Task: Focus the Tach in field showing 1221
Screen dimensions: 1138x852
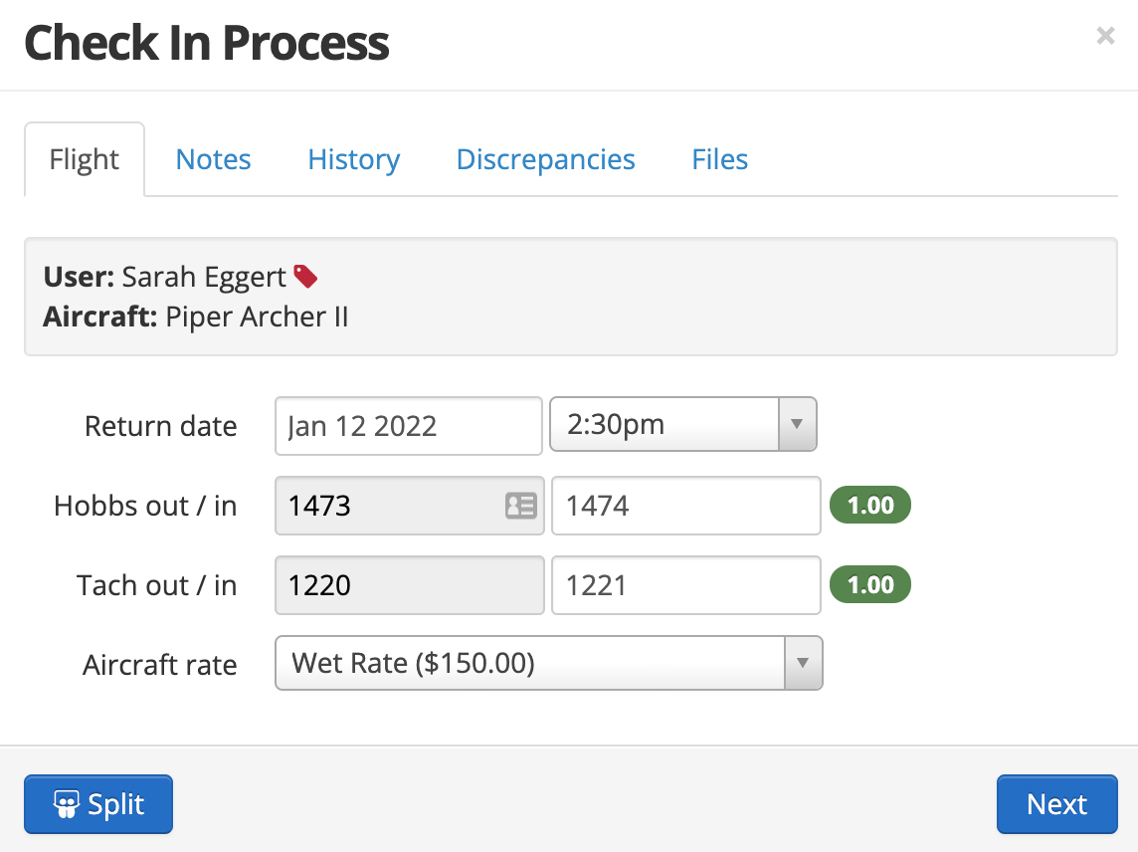Action: 685,584
